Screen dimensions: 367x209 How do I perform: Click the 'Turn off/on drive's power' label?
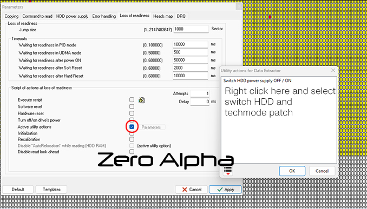click(x=39, y=120)
